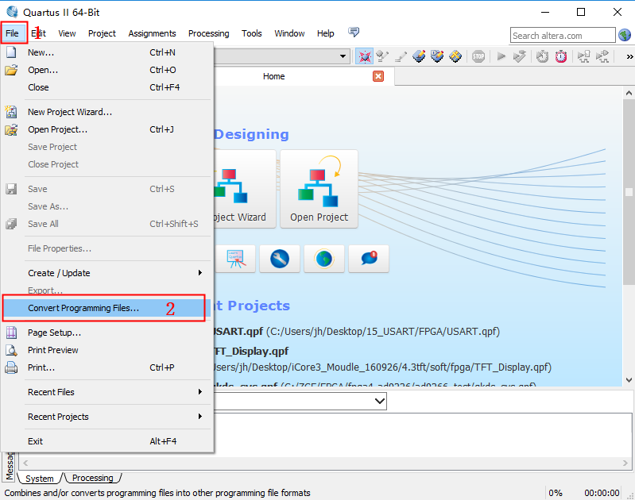The image size is (635, 500).
Task: Open the chat notification bubble icon button
Action: click(x=369, y=259)
